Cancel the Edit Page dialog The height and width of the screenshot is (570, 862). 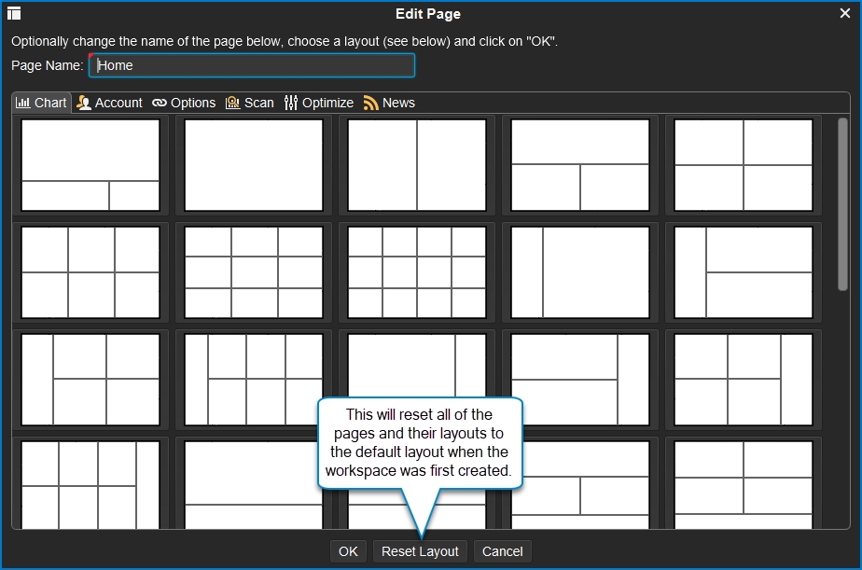[502, 551]
